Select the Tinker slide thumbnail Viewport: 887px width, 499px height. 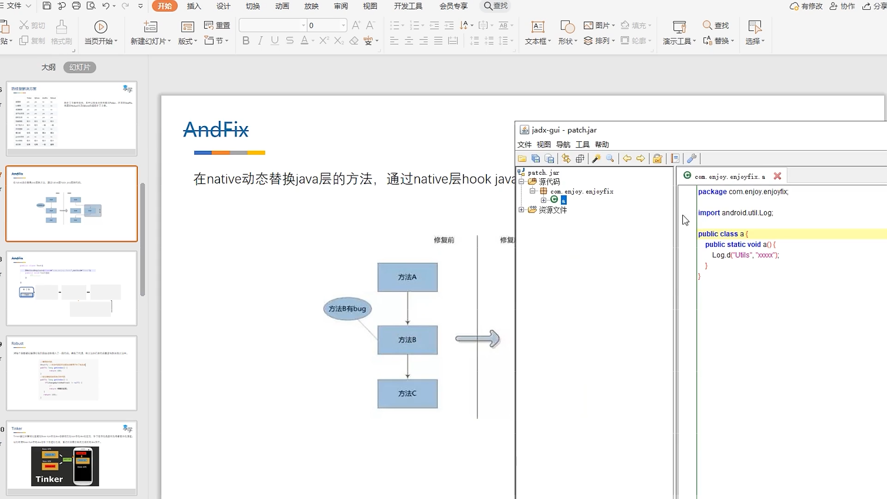tap(72, 457)
